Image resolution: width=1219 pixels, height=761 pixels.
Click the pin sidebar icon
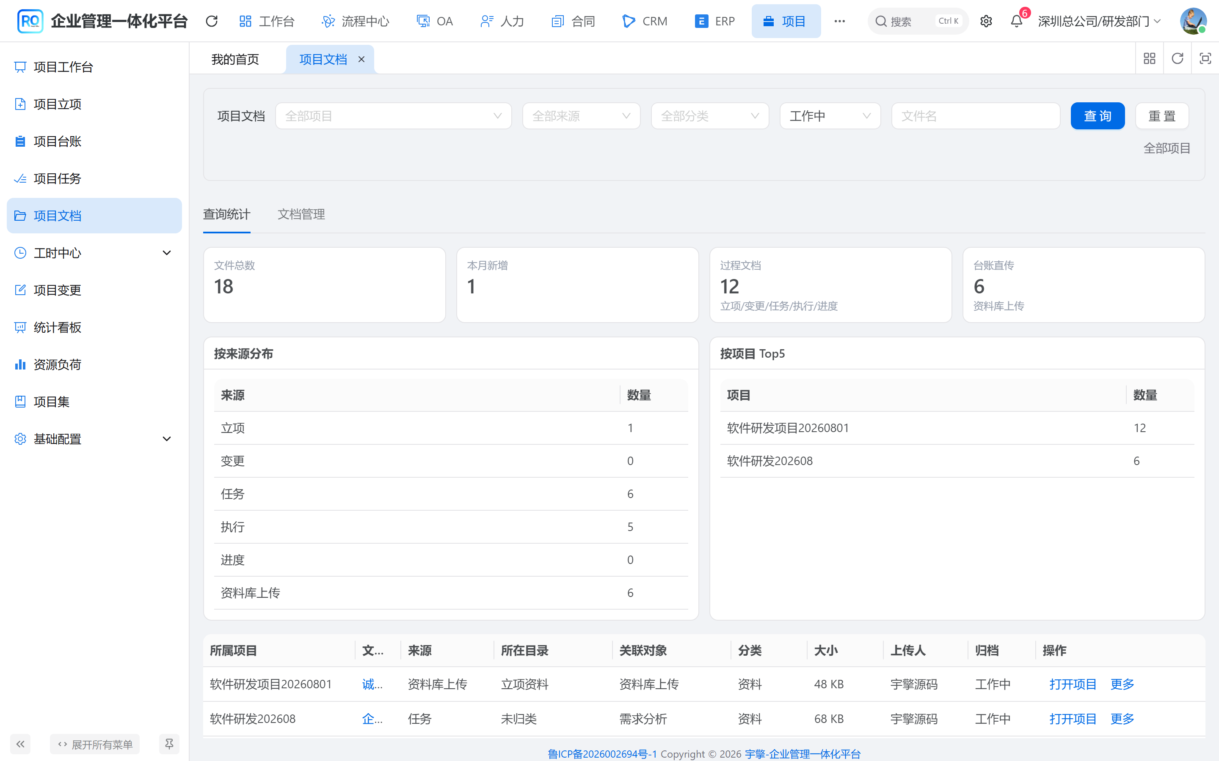click(x=169, y=744)
